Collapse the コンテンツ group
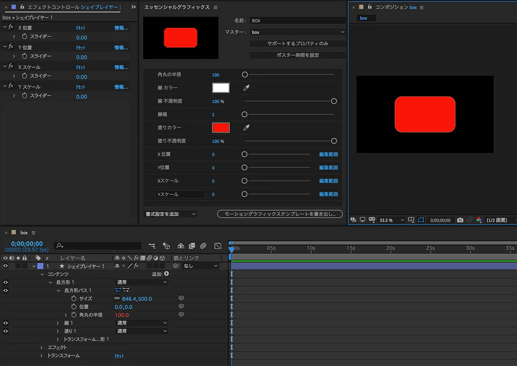 pos(42,274)
